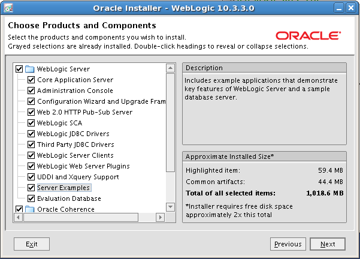Viewport: 360px width, 259px height.
Task: Select the Administration Console row
Action: (x=75, y=91)
